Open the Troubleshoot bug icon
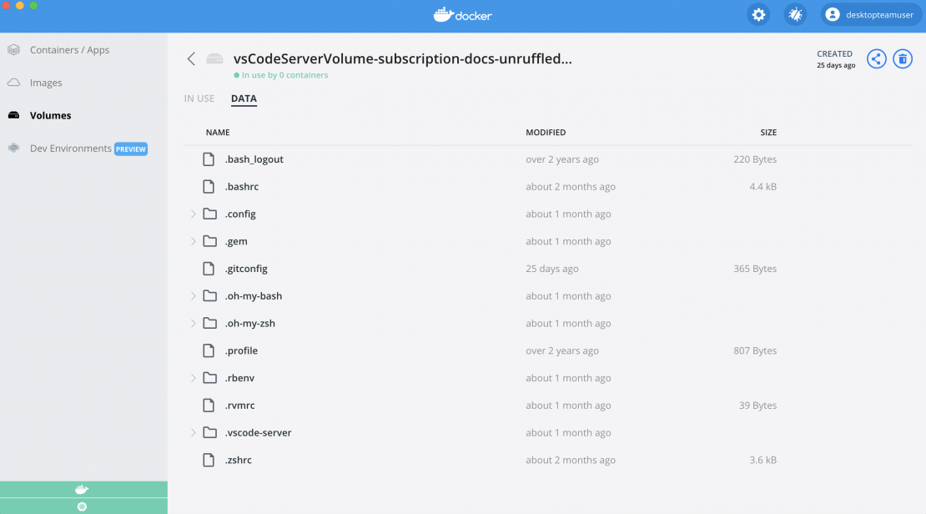The height and width of the screenshot is (514, 926). click(x=795, y=15)
